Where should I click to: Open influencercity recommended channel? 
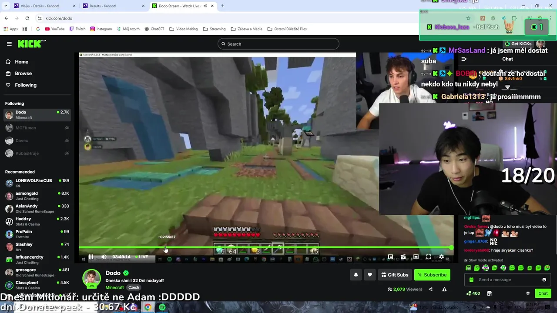[x=37, y=260]
